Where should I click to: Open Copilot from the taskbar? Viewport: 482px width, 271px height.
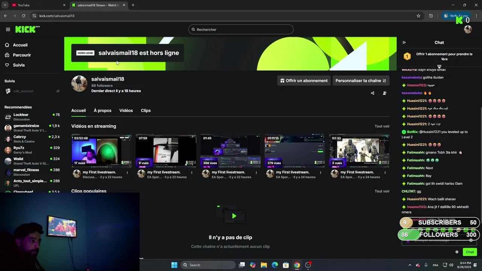click(x=253, y=265)
